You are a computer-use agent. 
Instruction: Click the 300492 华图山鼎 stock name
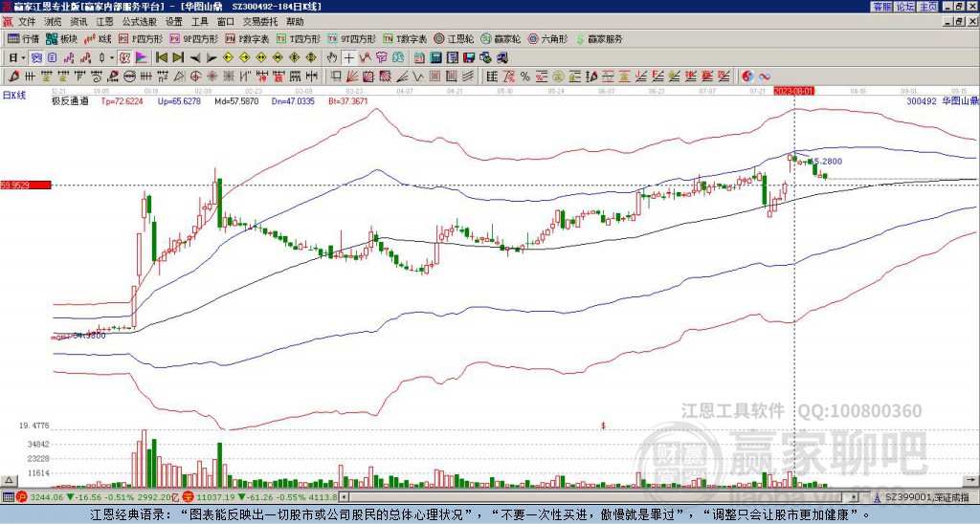pyautogui.click(x=942, y=100)
